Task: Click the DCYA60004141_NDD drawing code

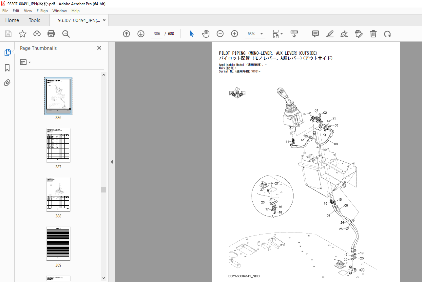Action: pyautogui.click(x=244, y=276)
